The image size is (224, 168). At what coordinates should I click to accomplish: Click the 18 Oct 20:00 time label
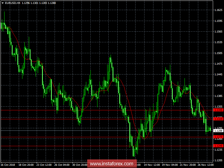[26, 165]
